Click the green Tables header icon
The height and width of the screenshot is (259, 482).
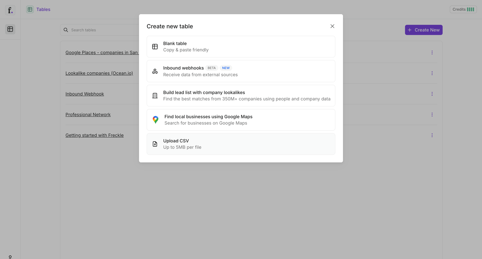(30, 10)
